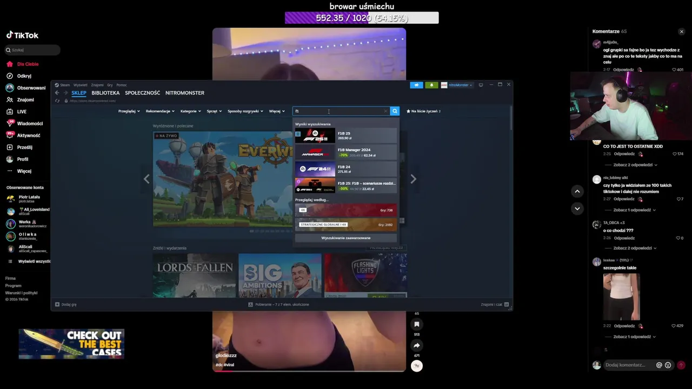
Task: Open Więcej dropdown in Steam store
Action: coord(277,111)
